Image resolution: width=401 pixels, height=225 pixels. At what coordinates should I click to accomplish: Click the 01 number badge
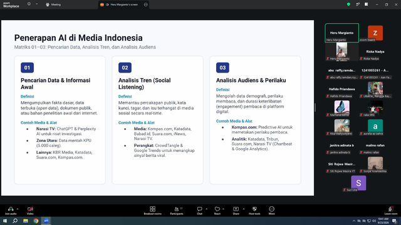(x=27, y=67)
